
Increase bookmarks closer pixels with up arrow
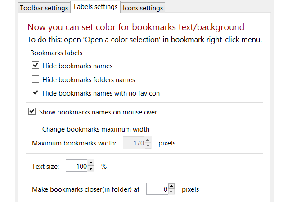point(171,187)
